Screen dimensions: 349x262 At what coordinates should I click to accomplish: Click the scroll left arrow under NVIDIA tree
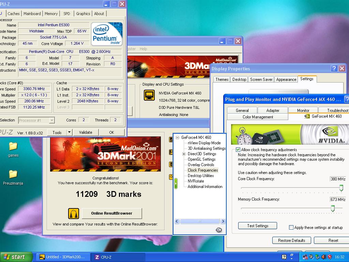[177, 221]
